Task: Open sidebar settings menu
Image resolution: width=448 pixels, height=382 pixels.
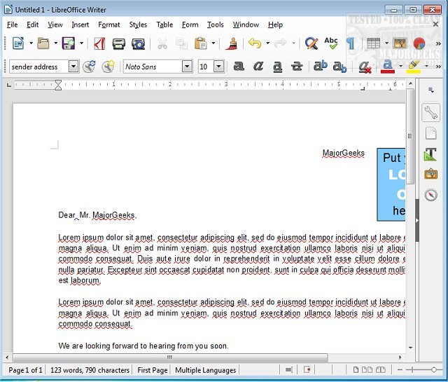Action: (x=431, y=90)
